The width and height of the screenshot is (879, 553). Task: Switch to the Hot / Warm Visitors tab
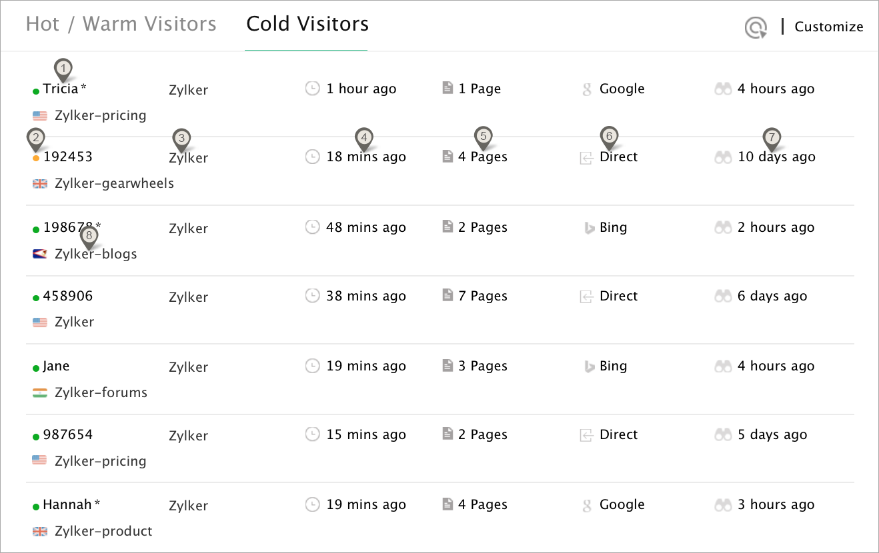click(x=121, y=25)
